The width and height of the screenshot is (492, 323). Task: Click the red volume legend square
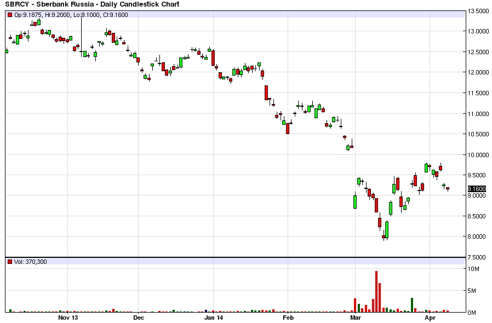[10, 262]
